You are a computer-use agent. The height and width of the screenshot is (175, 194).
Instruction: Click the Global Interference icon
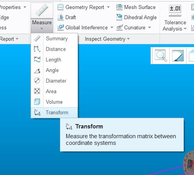[61, 27]
